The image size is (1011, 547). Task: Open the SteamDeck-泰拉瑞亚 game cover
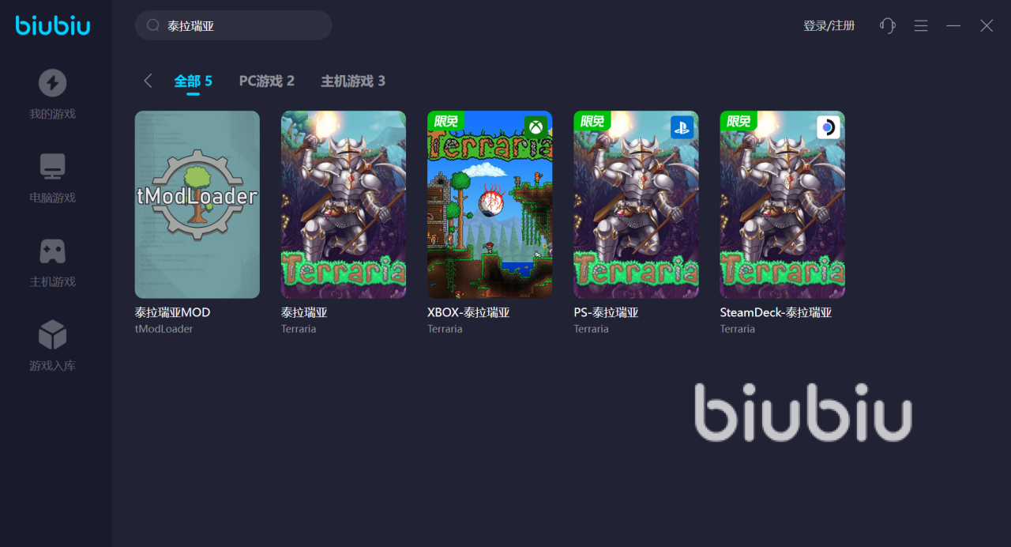point(783,204)
